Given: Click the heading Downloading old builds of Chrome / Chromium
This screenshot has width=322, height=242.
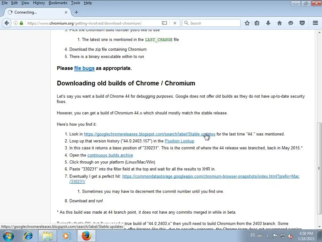Looking at the screenshot, I should pyautogui.click(x=126, y=83).
